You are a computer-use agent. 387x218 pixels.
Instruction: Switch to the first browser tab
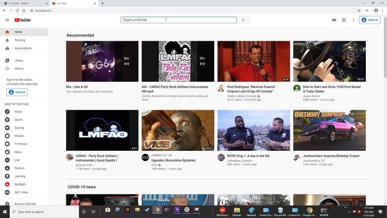tap(25, 4)
